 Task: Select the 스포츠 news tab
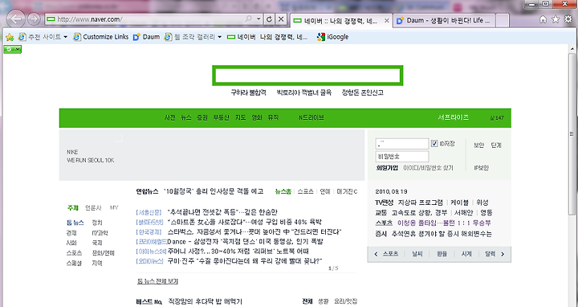(x=306, y=191)
